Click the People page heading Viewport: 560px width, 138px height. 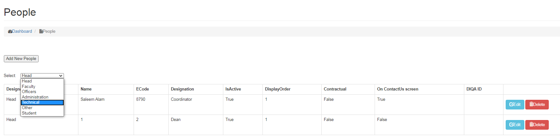pyautogui.click(x=20, y=12)
